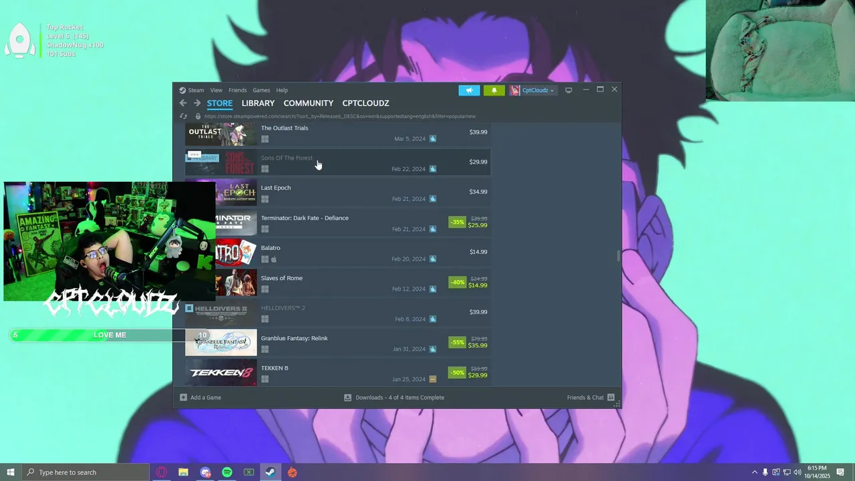This screenshot has width=855, height=481.
Task: Open the blue Steam announcements megaphone
Action: click(x=469, y=90)
